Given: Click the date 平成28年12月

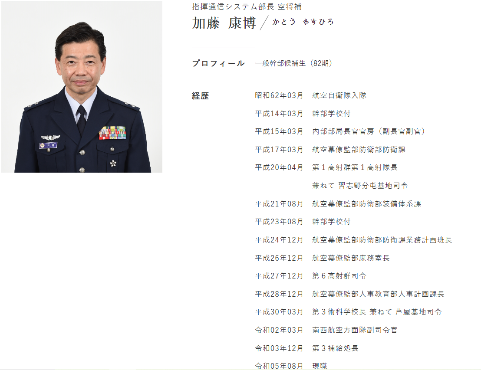Looking at the screenshot, I should pos(279,294).
